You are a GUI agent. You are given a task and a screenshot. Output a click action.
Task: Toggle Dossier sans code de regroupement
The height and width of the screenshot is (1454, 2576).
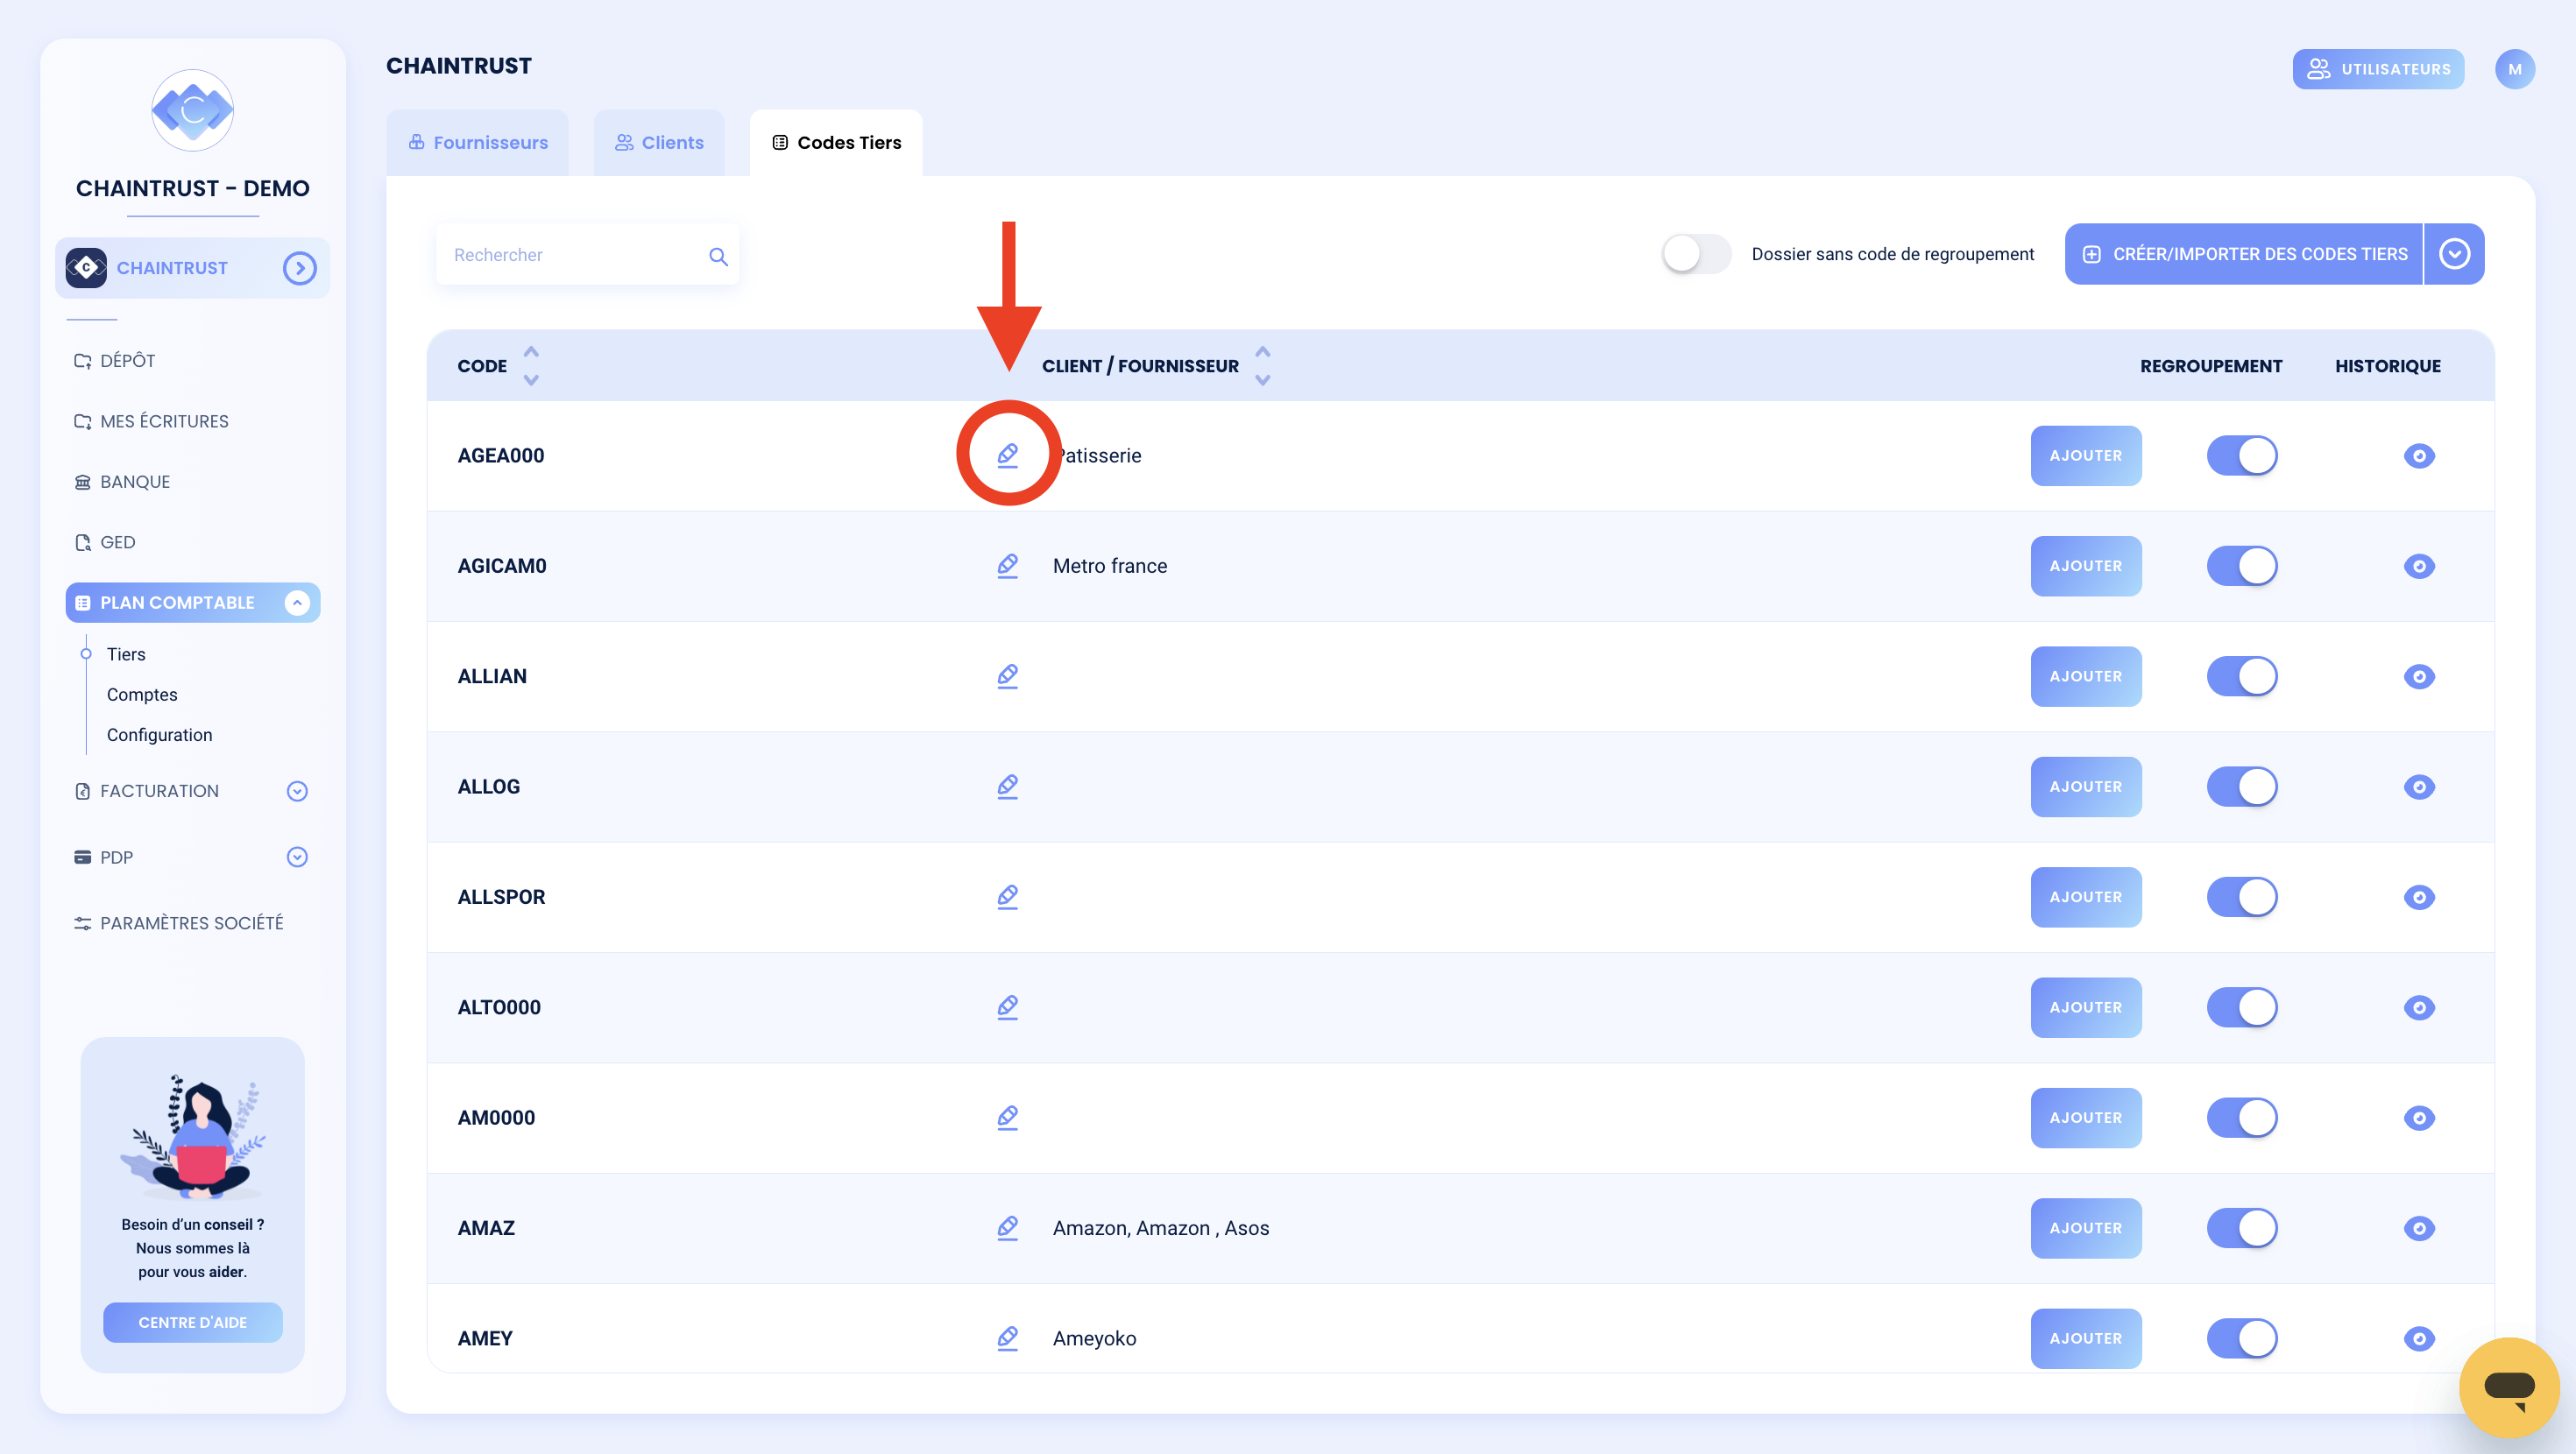1696,254
